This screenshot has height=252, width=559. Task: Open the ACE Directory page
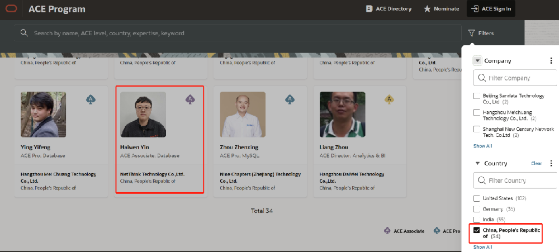(389, 9)
